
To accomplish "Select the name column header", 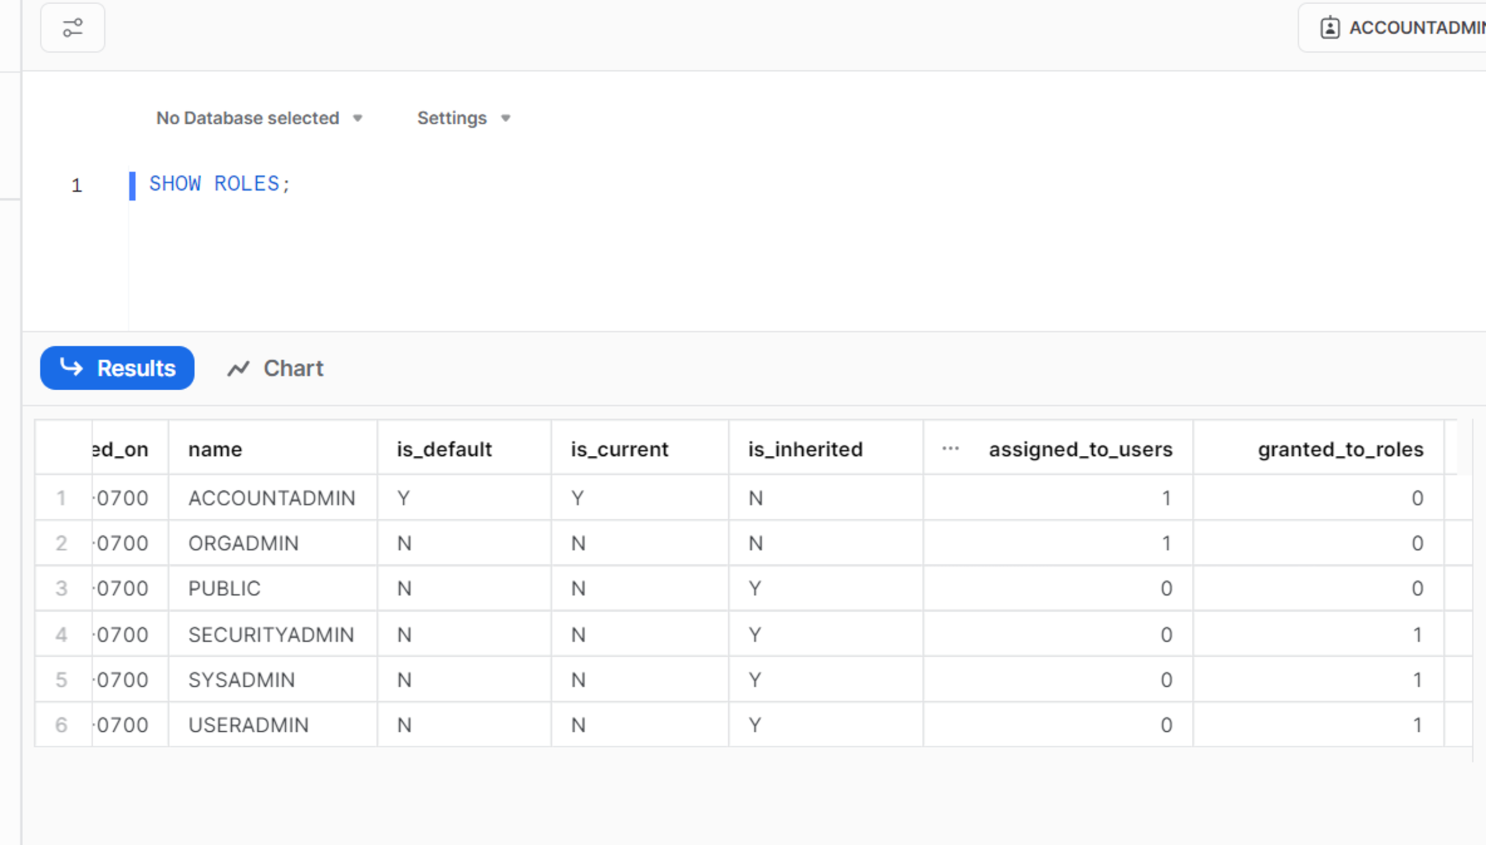I will click(x=215, y=448).
